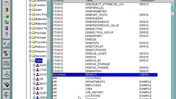
Task: Click the HR schema node icon in tree
Action: pos(37,79)
